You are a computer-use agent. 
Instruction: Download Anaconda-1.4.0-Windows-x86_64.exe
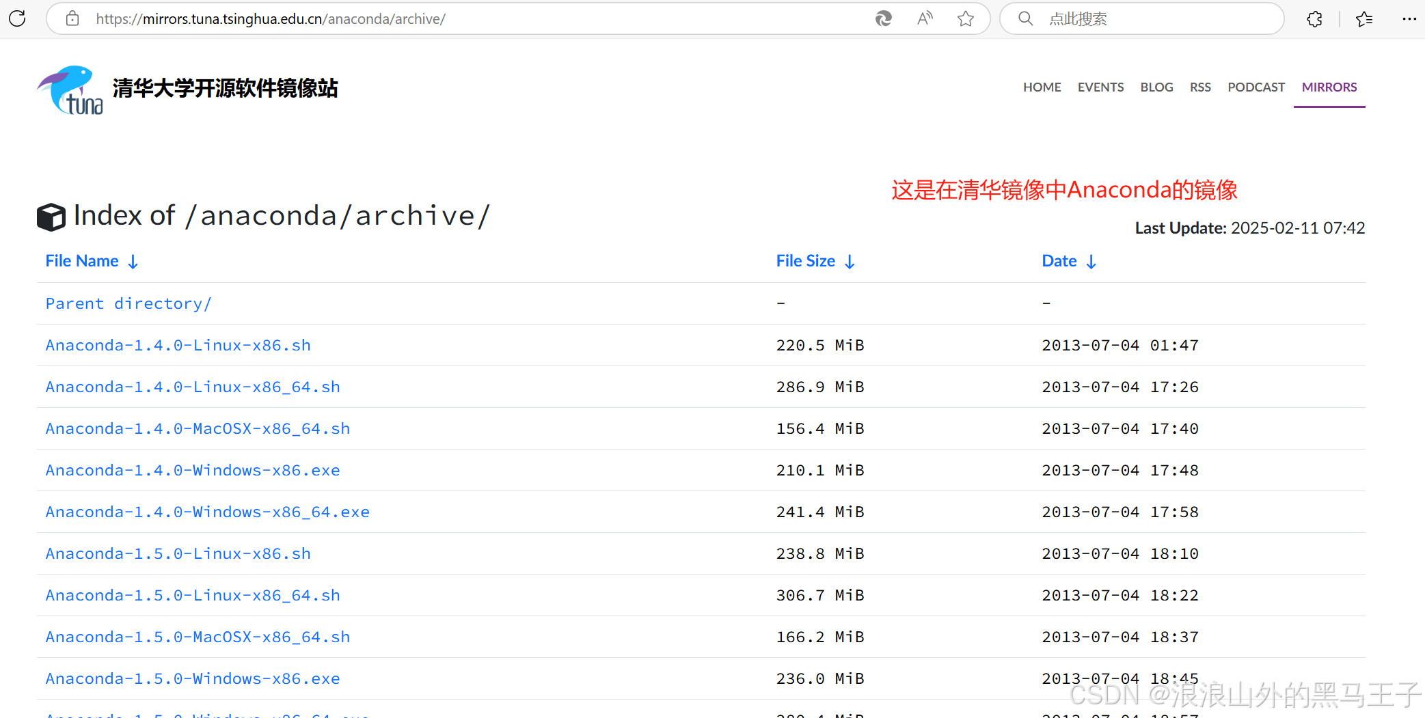(207, 512)
